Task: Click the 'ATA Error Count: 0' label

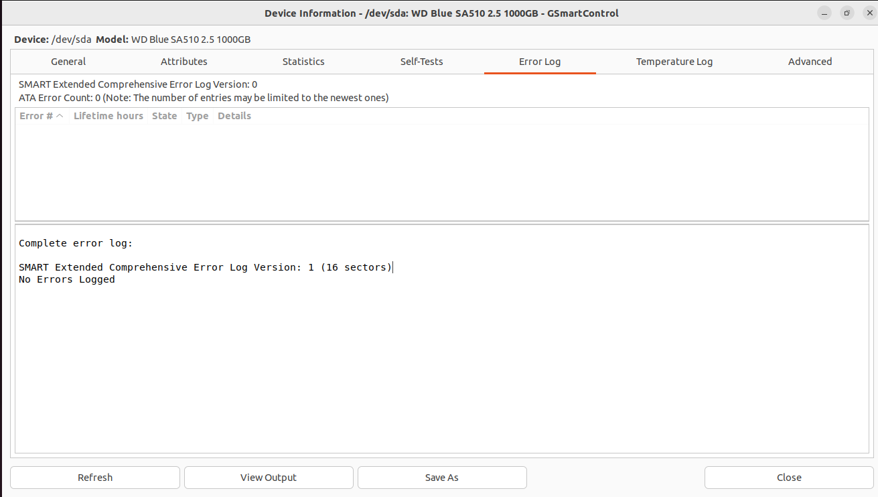Action: [60, 98]
